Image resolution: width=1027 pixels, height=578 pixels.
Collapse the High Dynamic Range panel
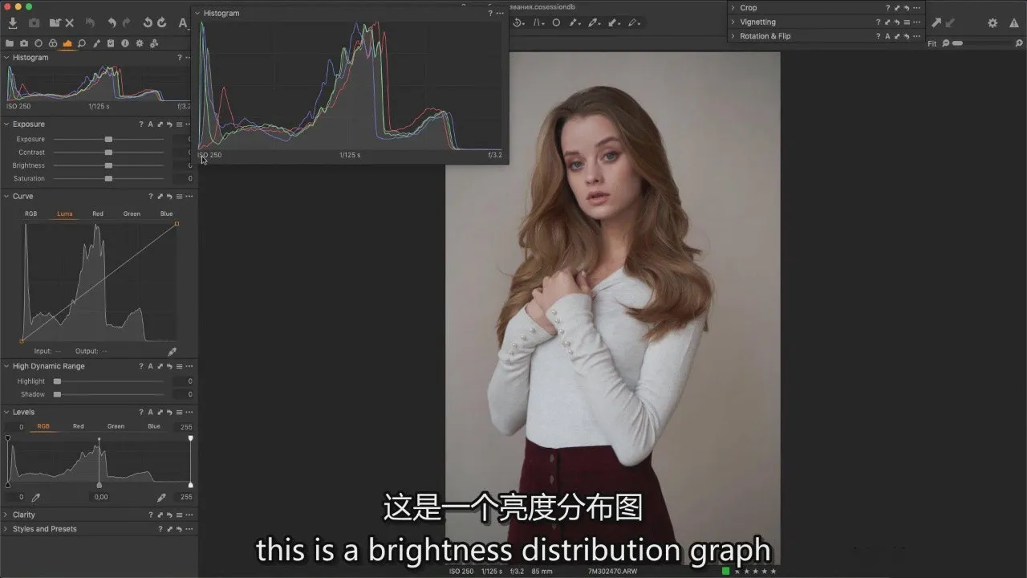(x=6, y=366)
